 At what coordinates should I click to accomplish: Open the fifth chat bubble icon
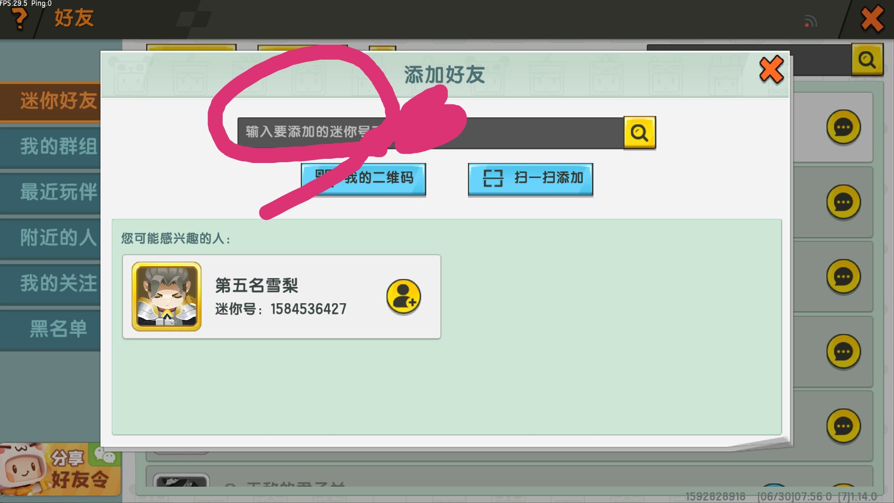tap(843, 426)
